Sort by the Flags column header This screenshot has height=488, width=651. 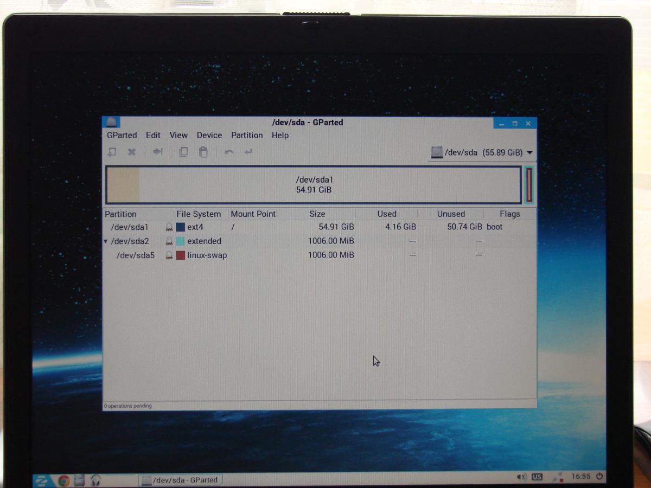point(510,214)
